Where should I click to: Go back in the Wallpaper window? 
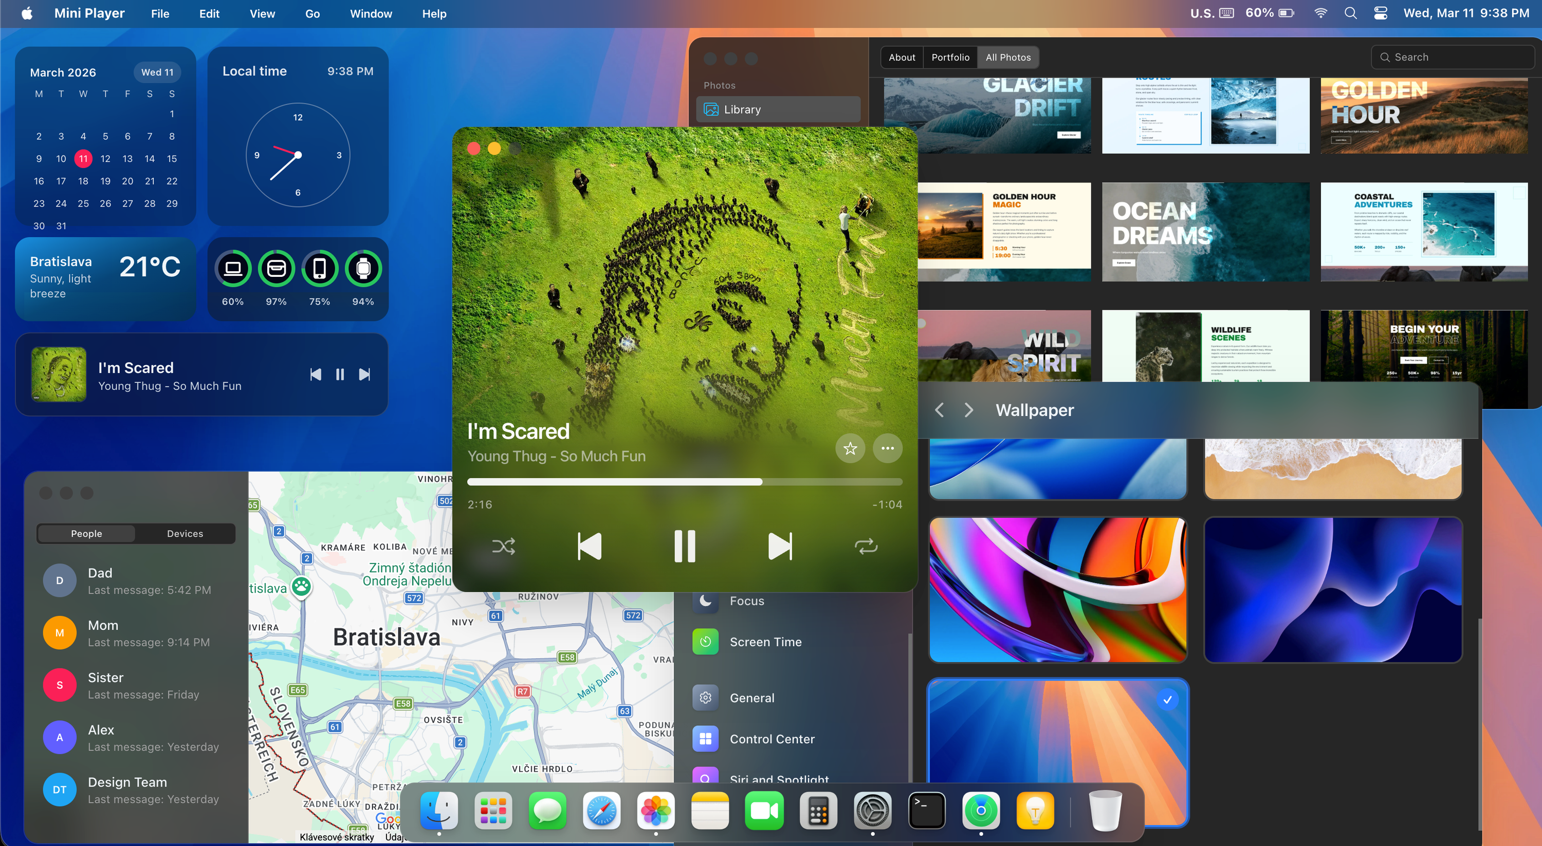pyautogui.click(x=939, y=410)
